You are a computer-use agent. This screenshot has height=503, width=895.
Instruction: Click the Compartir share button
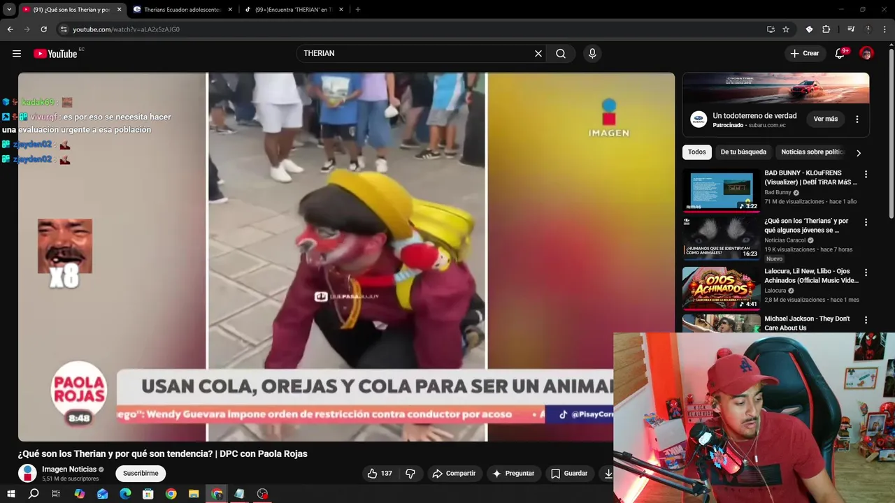454,474
